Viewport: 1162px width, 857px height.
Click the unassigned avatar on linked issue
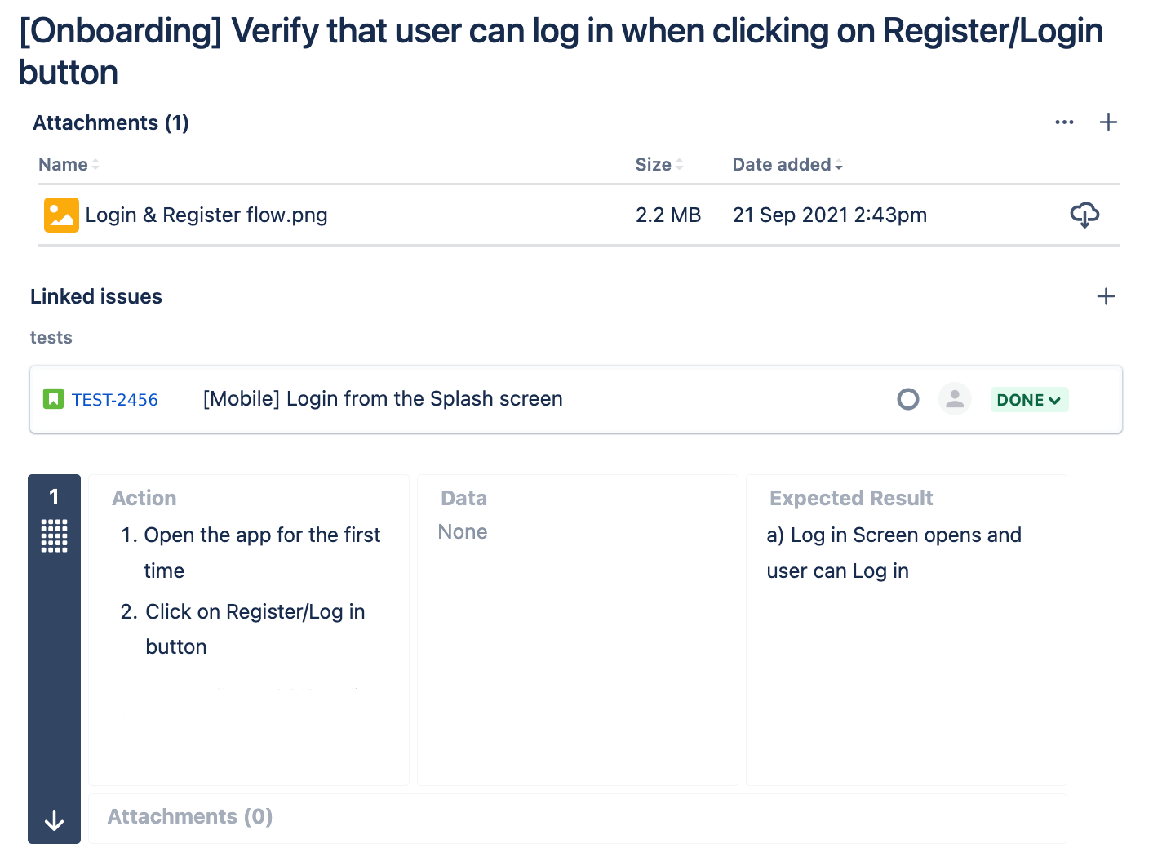pos(955,399)
